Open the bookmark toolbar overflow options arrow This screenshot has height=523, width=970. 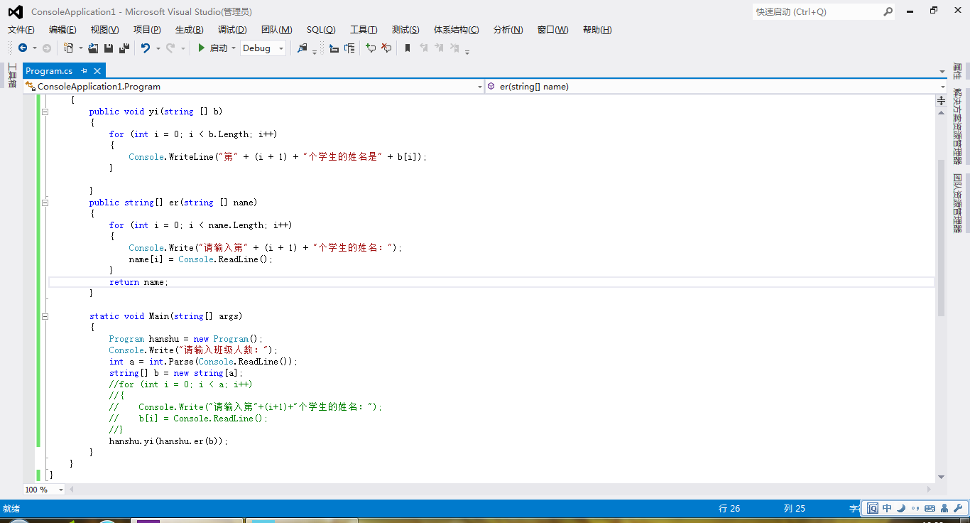coord(467,50)
